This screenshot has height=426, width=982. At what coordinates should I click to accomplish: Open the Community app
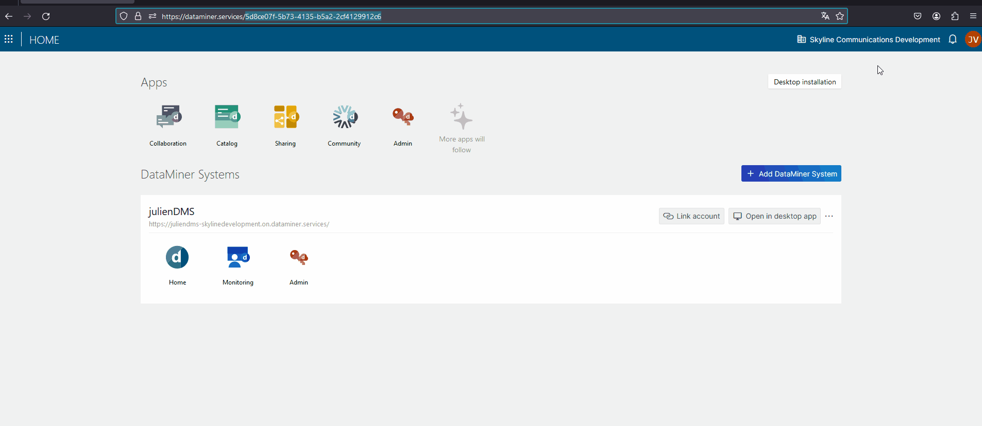point(344,125)
